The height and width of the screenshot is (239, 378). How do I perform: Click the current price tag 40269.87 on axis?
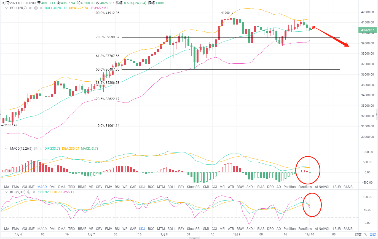[367, 30]
